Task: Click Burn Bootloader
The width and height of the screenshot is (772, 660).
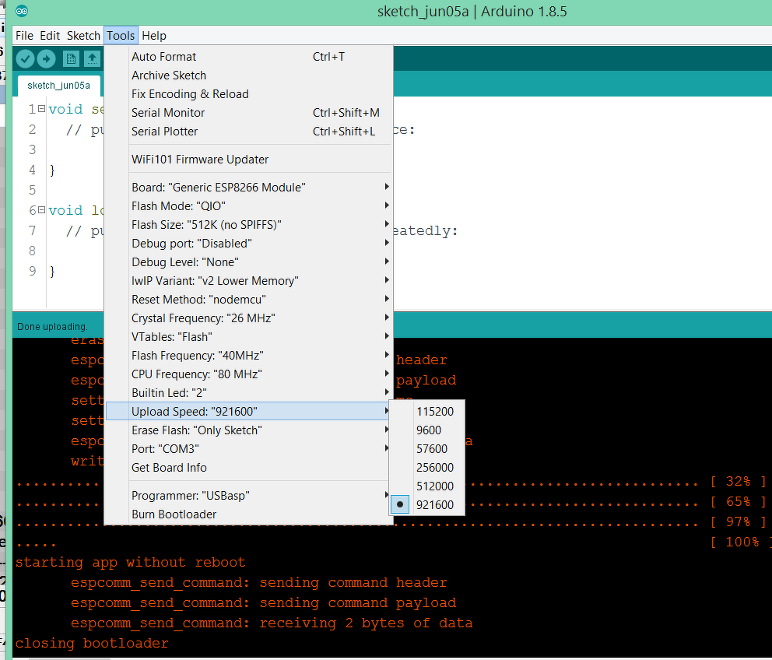Action: 248,514
